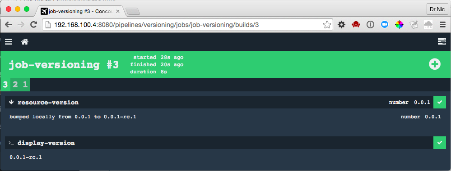Click the terminal prompt icon beside display-version
The image size is (451, 171).
11,143
